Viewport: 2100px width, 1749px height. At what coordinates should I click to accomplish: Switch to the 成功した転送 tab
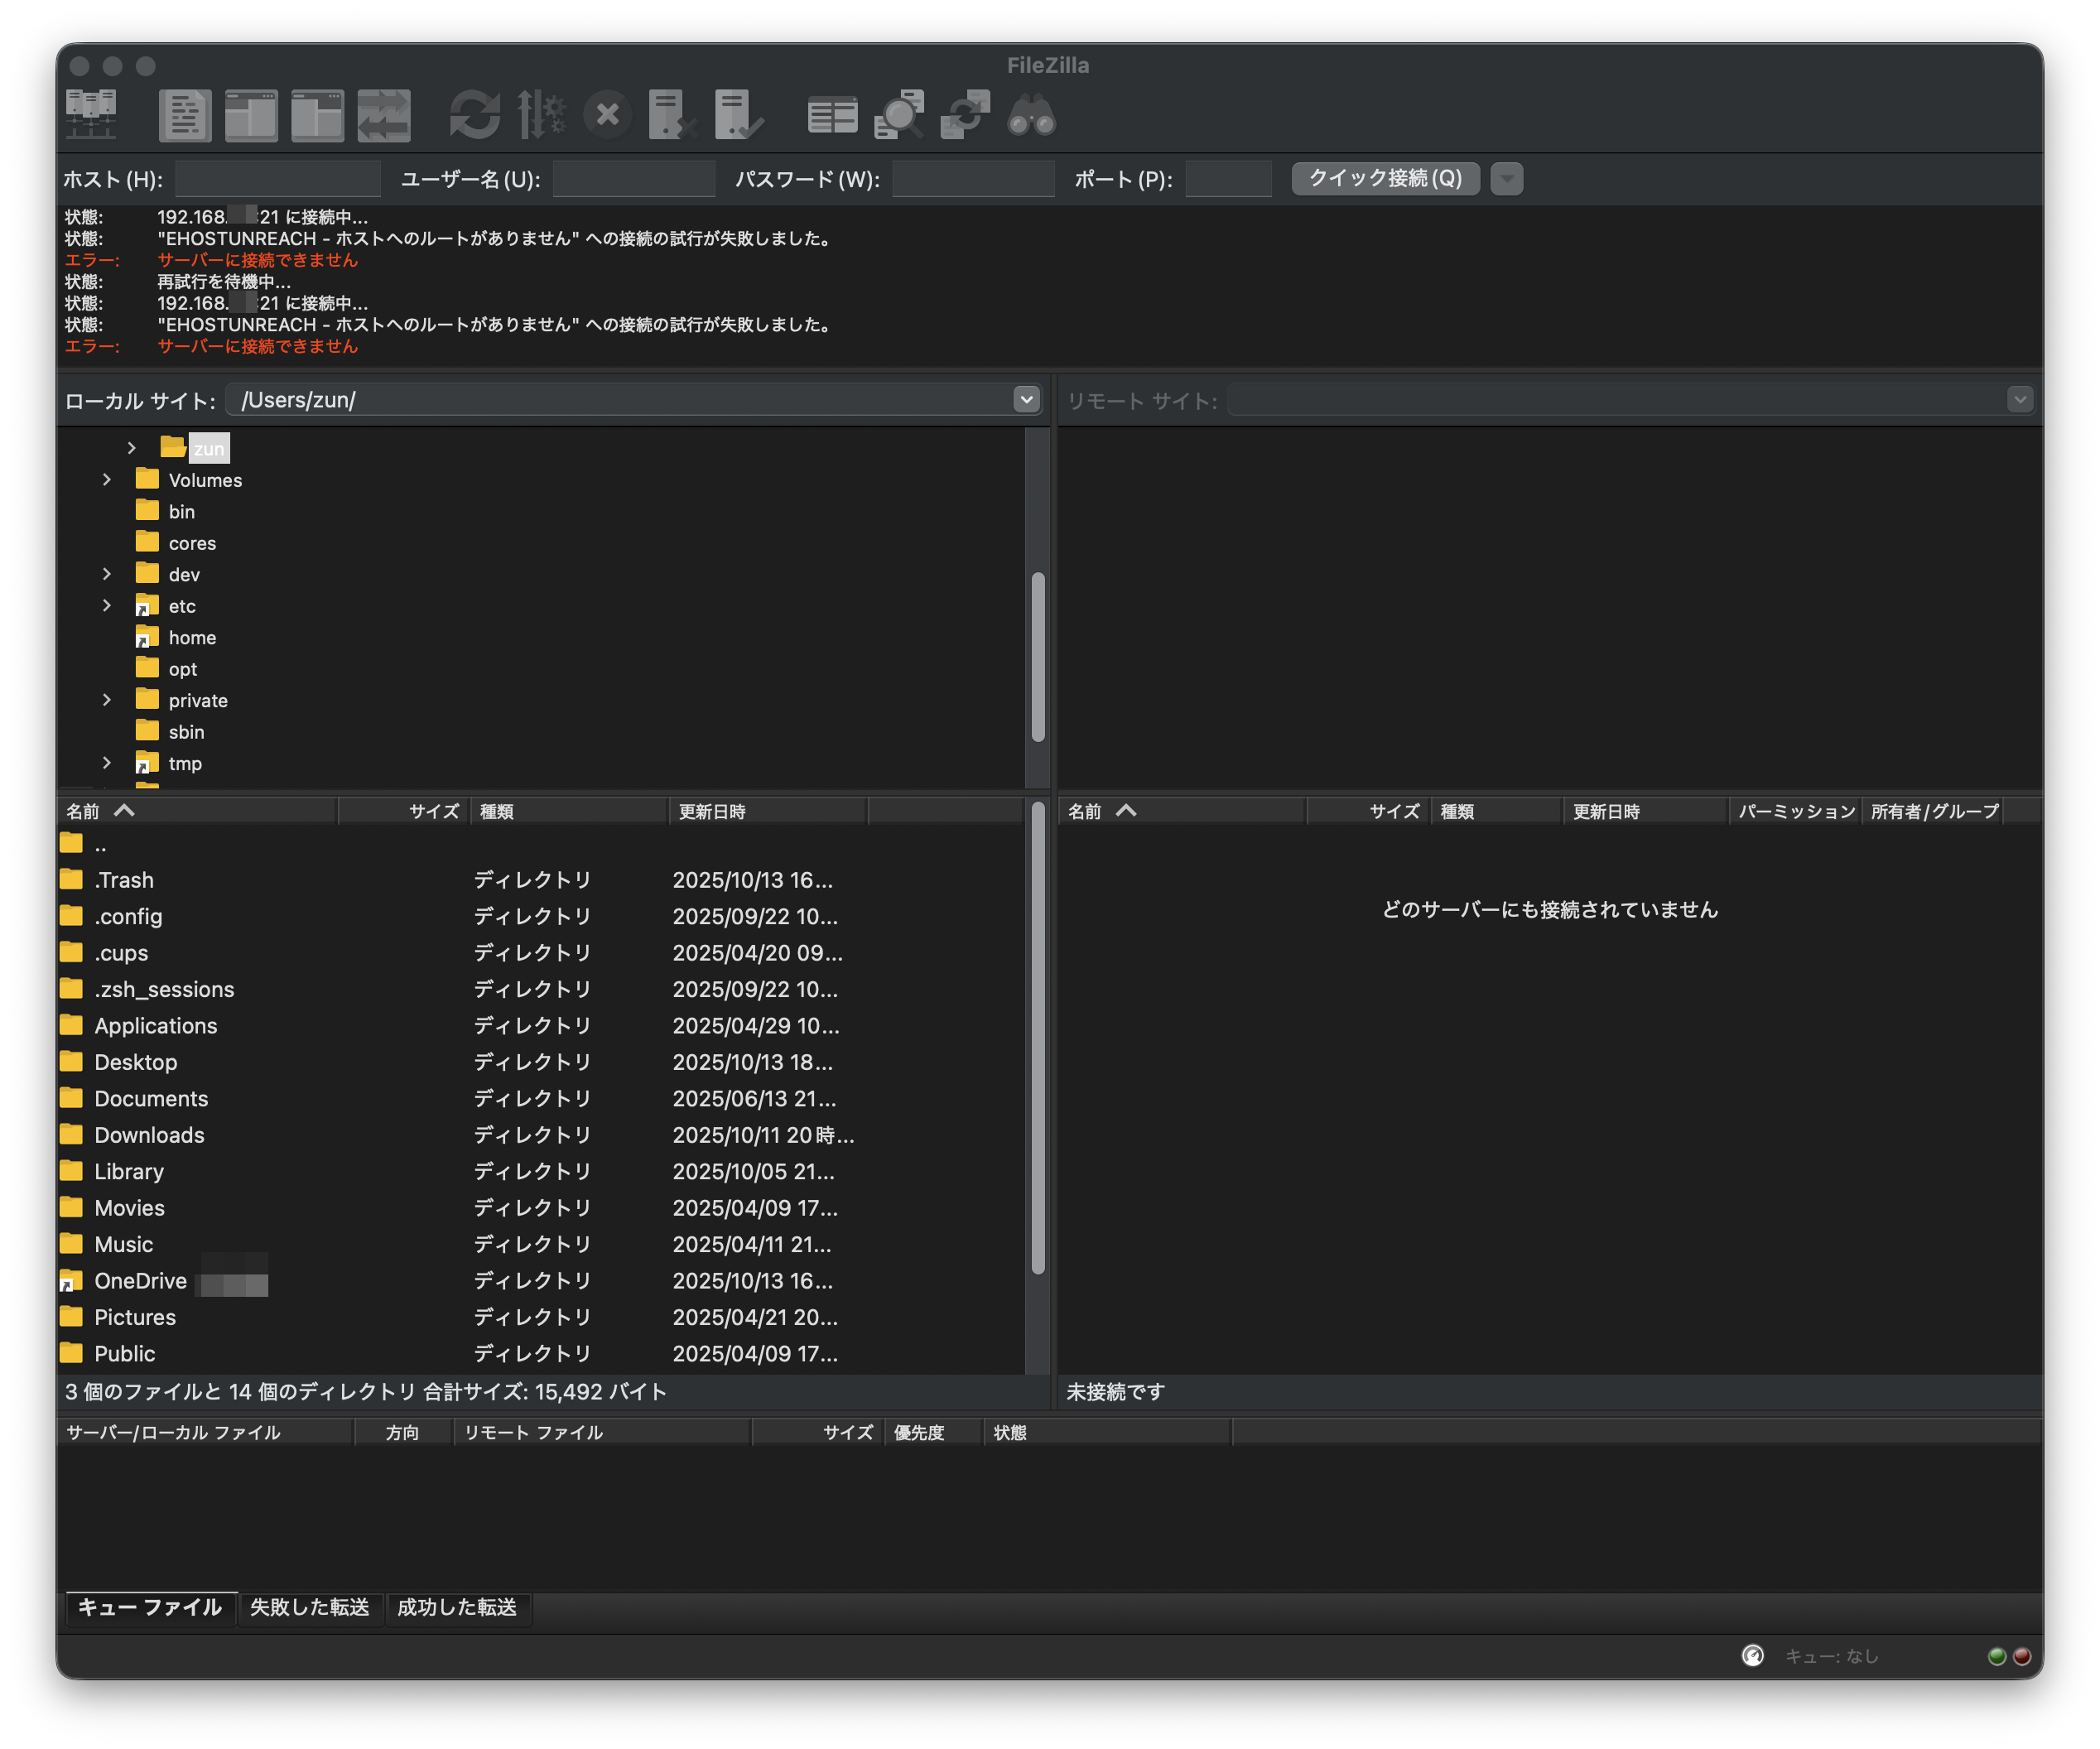(457, 1607)
